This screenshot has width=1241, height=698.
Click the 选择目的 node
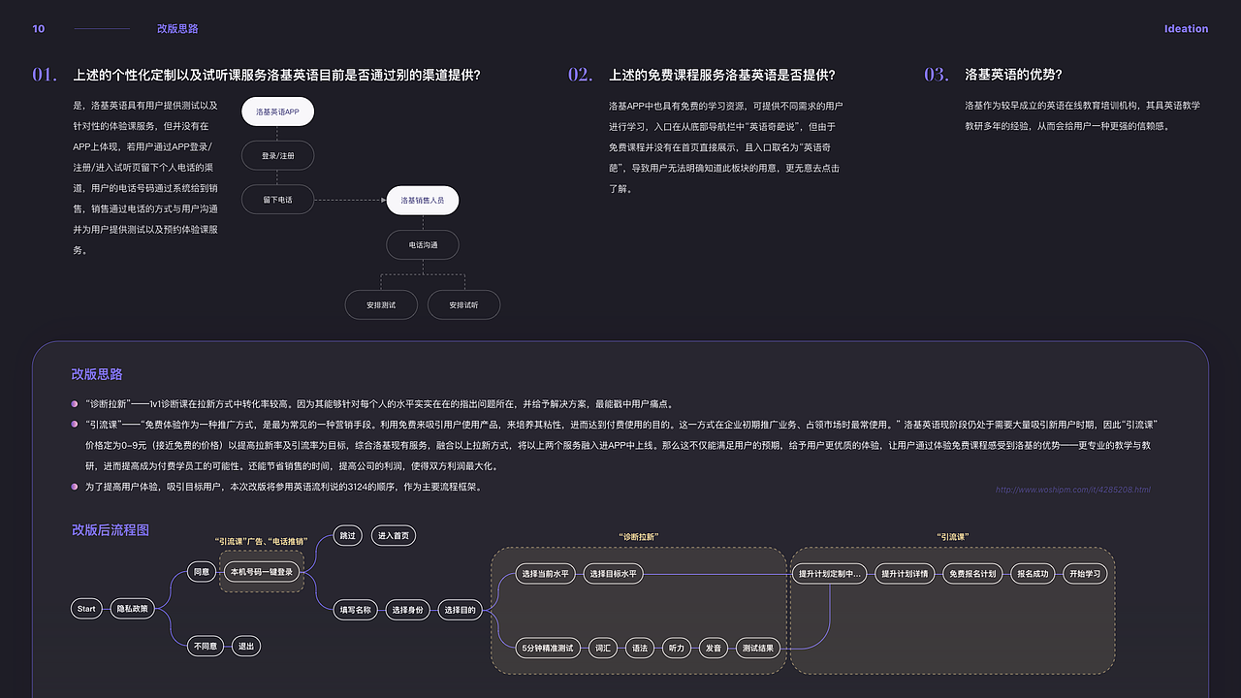(460, 610)
